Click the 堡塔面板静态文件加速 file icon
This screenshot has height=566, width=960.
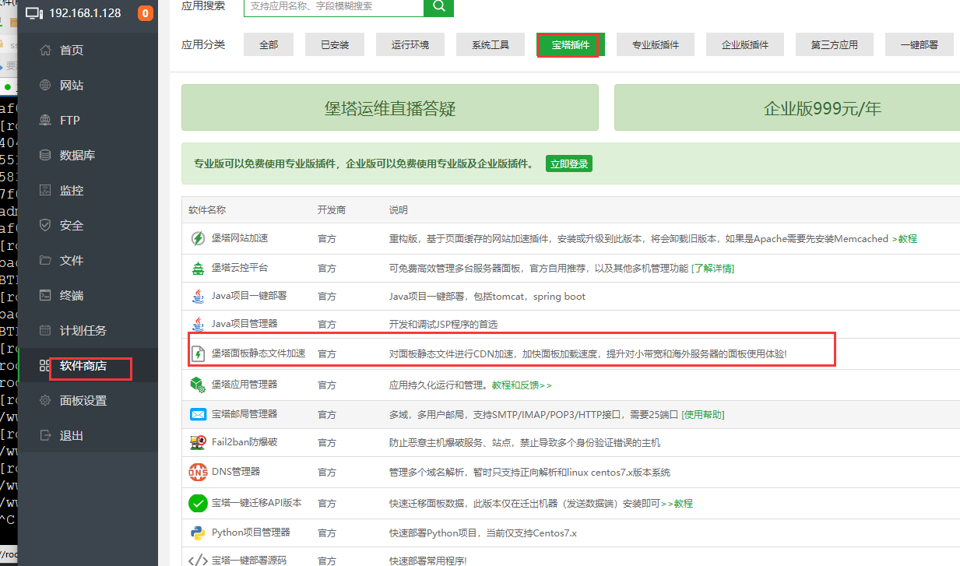[198, 353]
